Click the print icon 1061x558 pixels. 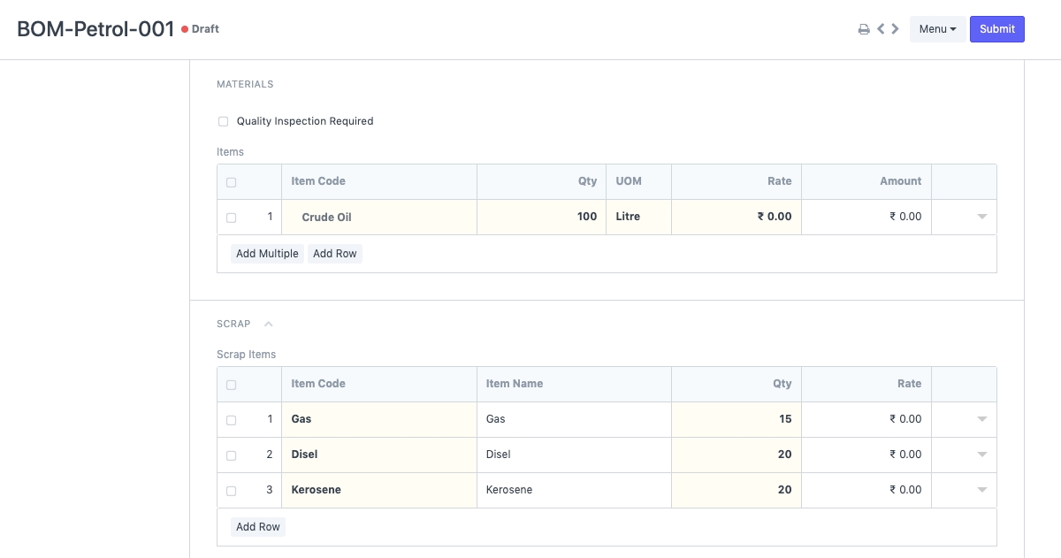click(x=864, y=29)
